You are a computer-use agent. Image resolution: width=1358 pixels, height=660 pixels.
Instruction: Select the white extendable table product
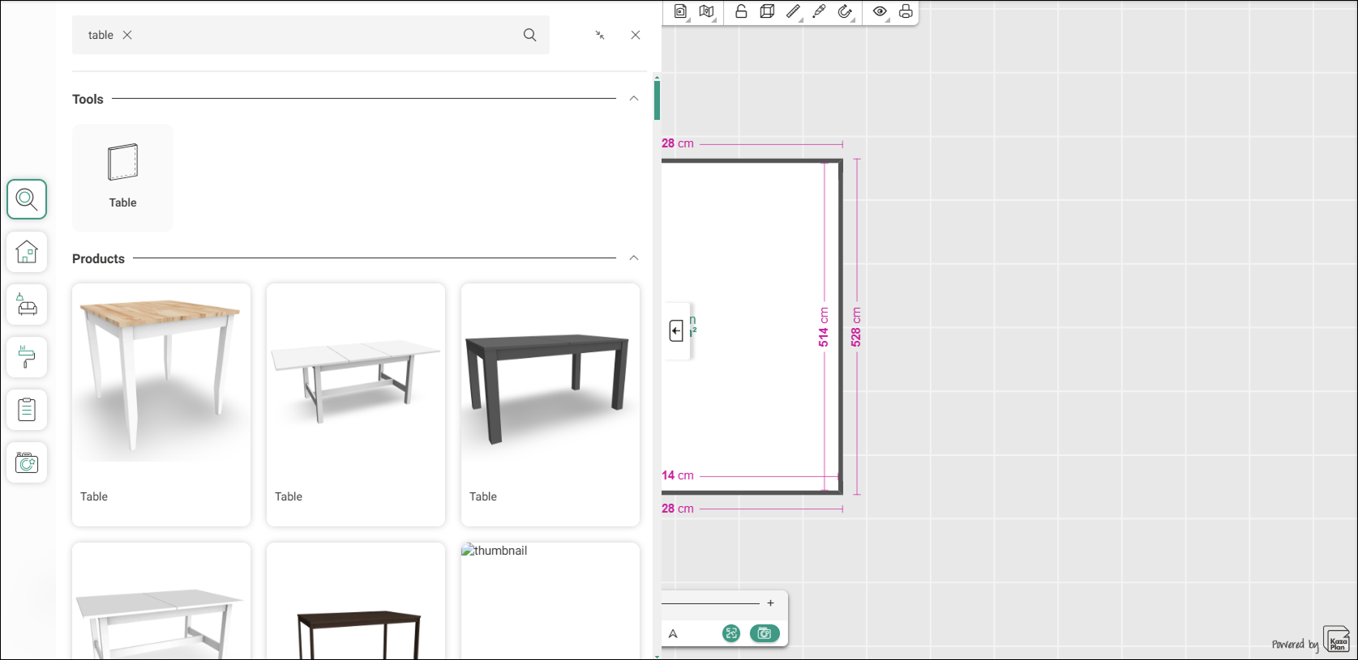356,405
